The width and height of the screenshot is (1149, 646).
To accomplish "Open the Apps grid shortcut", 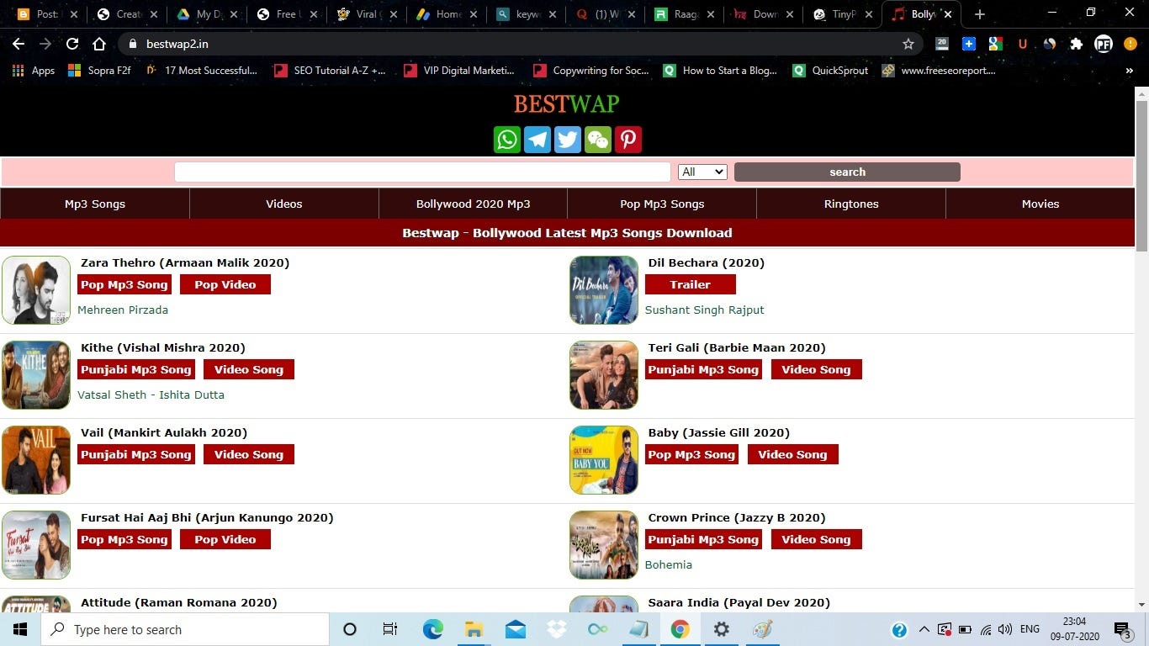I will coord(34,71).
